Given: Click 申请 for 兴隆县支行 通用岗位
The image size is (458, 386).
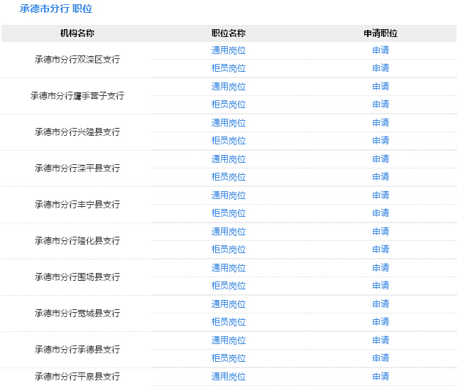Looking at the screenshot, I should (x=381, y=123).
